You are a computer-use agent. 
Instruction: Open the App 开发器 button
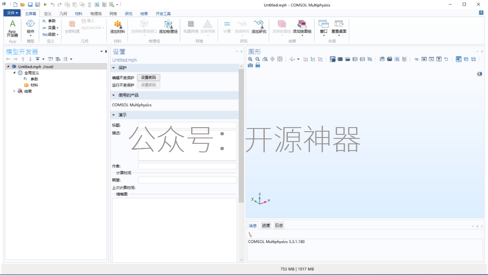(x=13, y=28)
